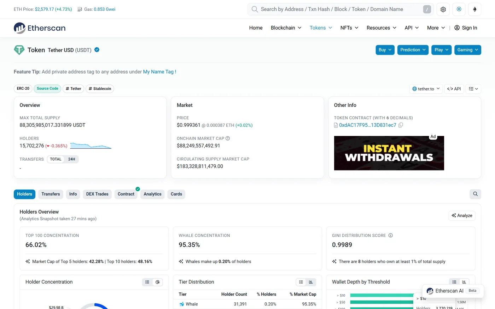
Task: Show Holder Concentration as pie chart
Action: (x=158, y=282)
